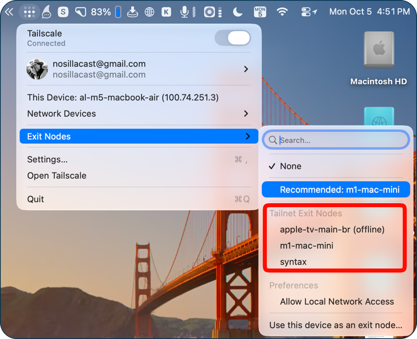Image resolution: width=417 pixels, height=339 pixels.
Task: Open nosillacast@gmail.com account submenu
Action: tap(139, 69)
